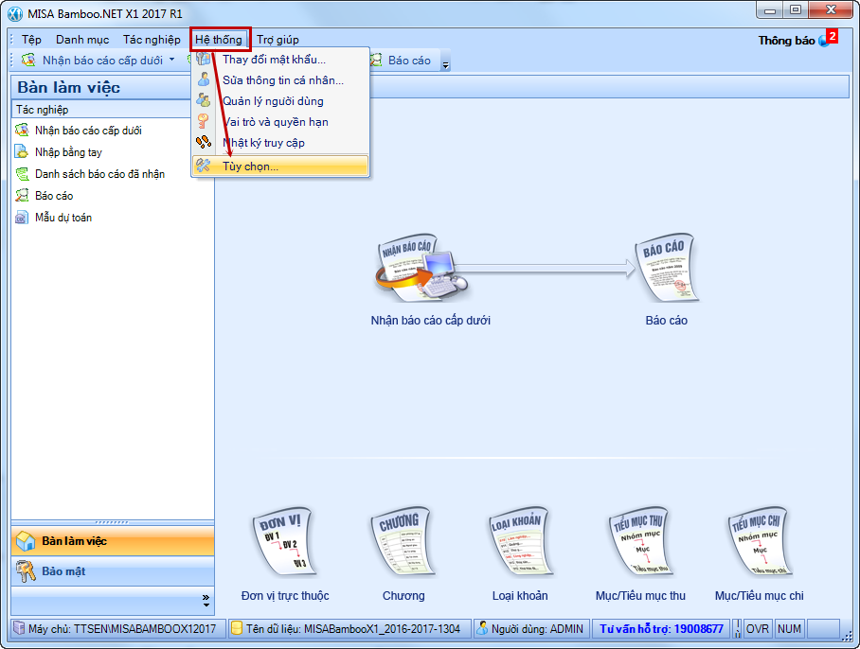Open the Chương document icon
Screen dimensions: 860x649
[403, 542]
